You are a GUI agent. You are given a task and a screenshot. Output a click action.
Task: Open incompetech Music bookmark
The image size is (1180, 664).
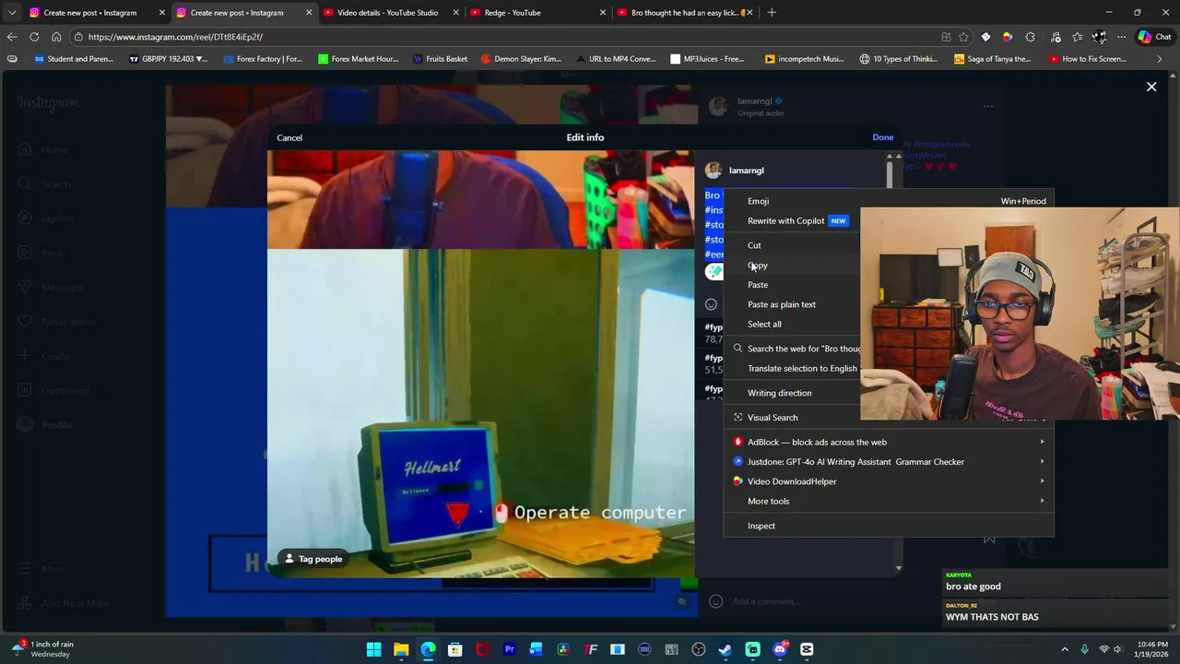tap(804, 59)
